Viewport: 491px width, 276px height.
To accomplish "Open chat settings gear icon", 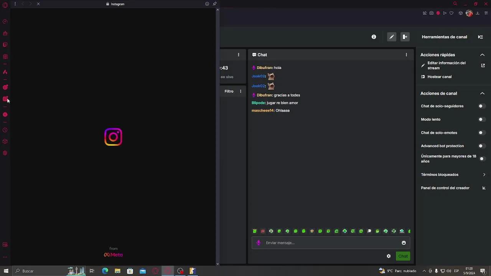I will (389, 256).
